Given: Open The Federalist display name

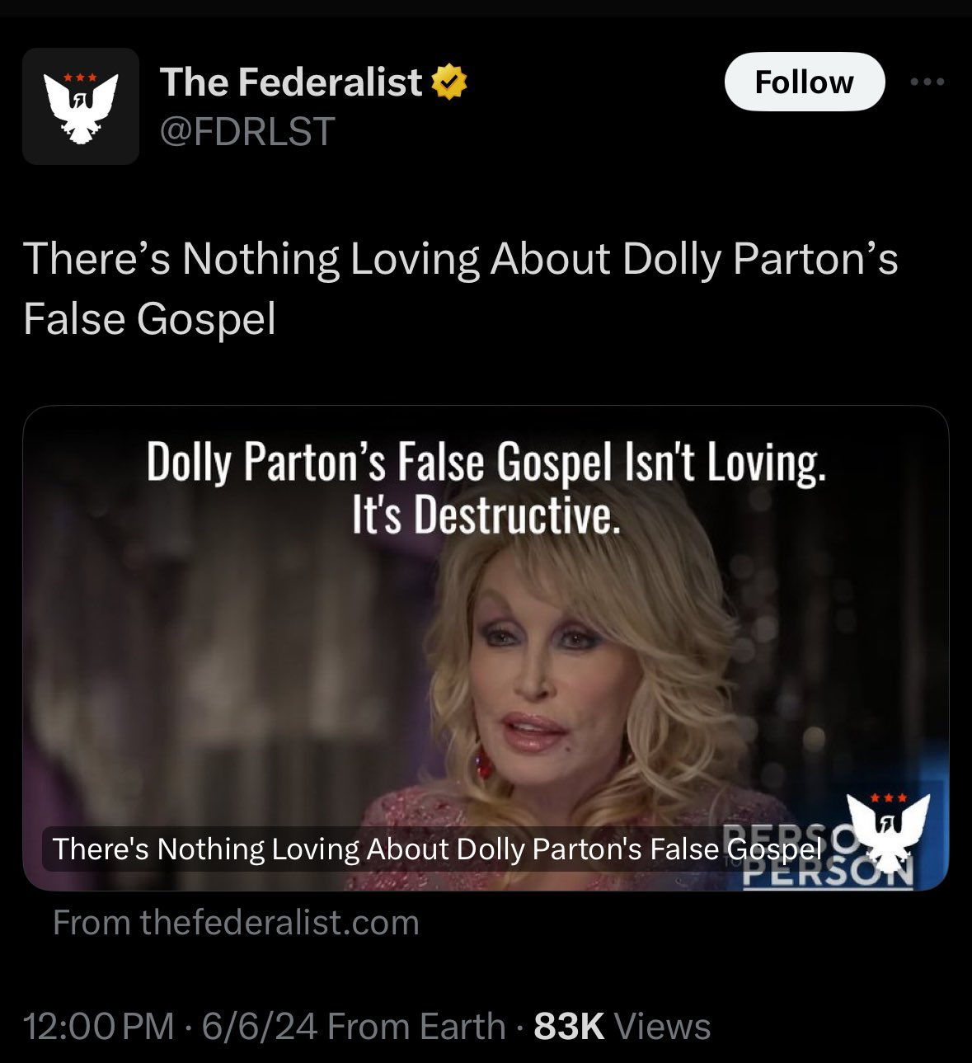Looking at the screenshot, I should pyautogui.click(x=291, y=82).
